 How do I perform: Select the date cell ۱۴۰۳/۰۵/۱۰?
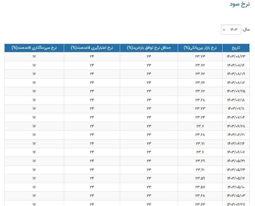236,187
